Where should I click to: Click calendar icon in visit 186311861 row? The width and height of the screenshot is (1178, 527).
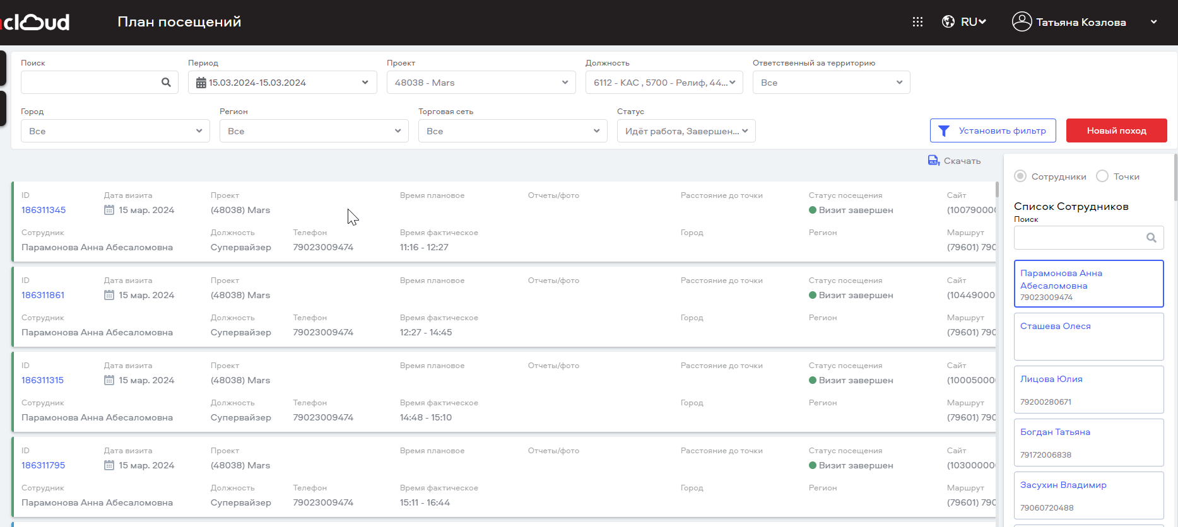(x=109, y=295)
